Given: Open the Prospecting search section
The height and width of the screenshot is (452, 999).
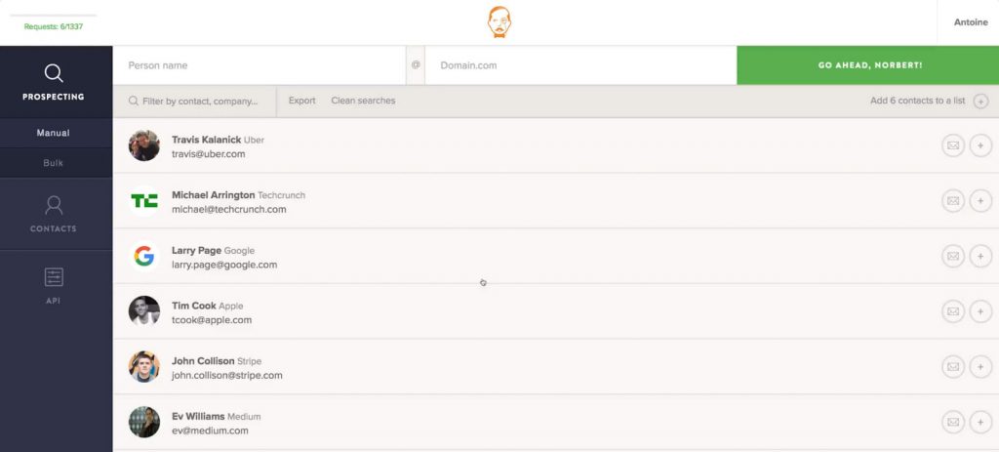Looking at the screenshot, I should click(x=54, y=82).
